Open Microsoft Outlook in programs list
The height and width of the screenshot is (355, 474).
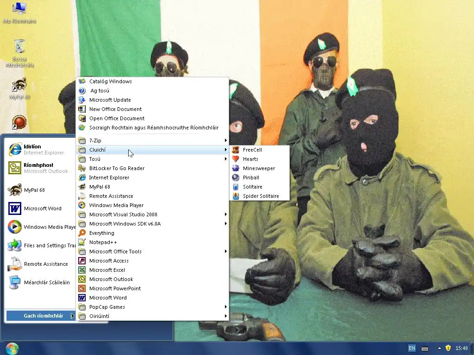coord(152,279)
